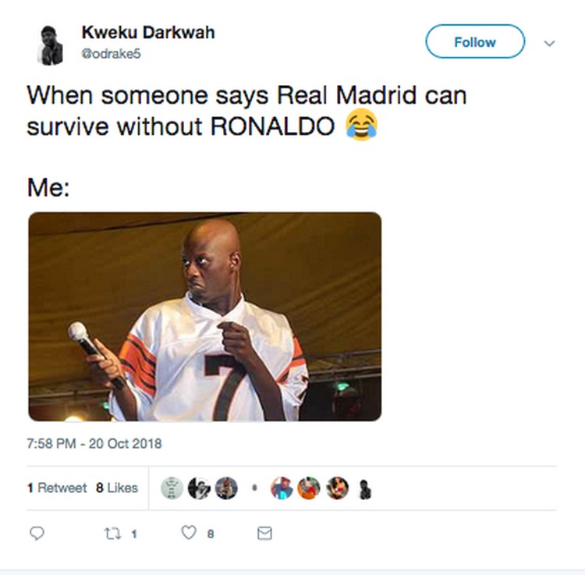Click the liker avatar before the last silhouette
Screen dimensions: 585x575
pyautogui.click(x=337, y=488)
